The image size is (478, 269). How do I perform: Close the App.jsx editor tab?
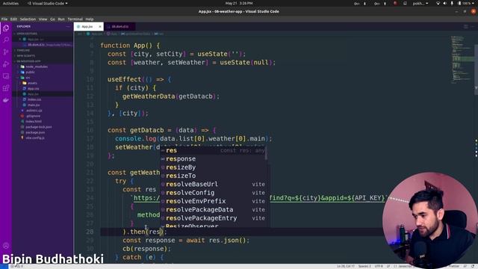[100, 27]
